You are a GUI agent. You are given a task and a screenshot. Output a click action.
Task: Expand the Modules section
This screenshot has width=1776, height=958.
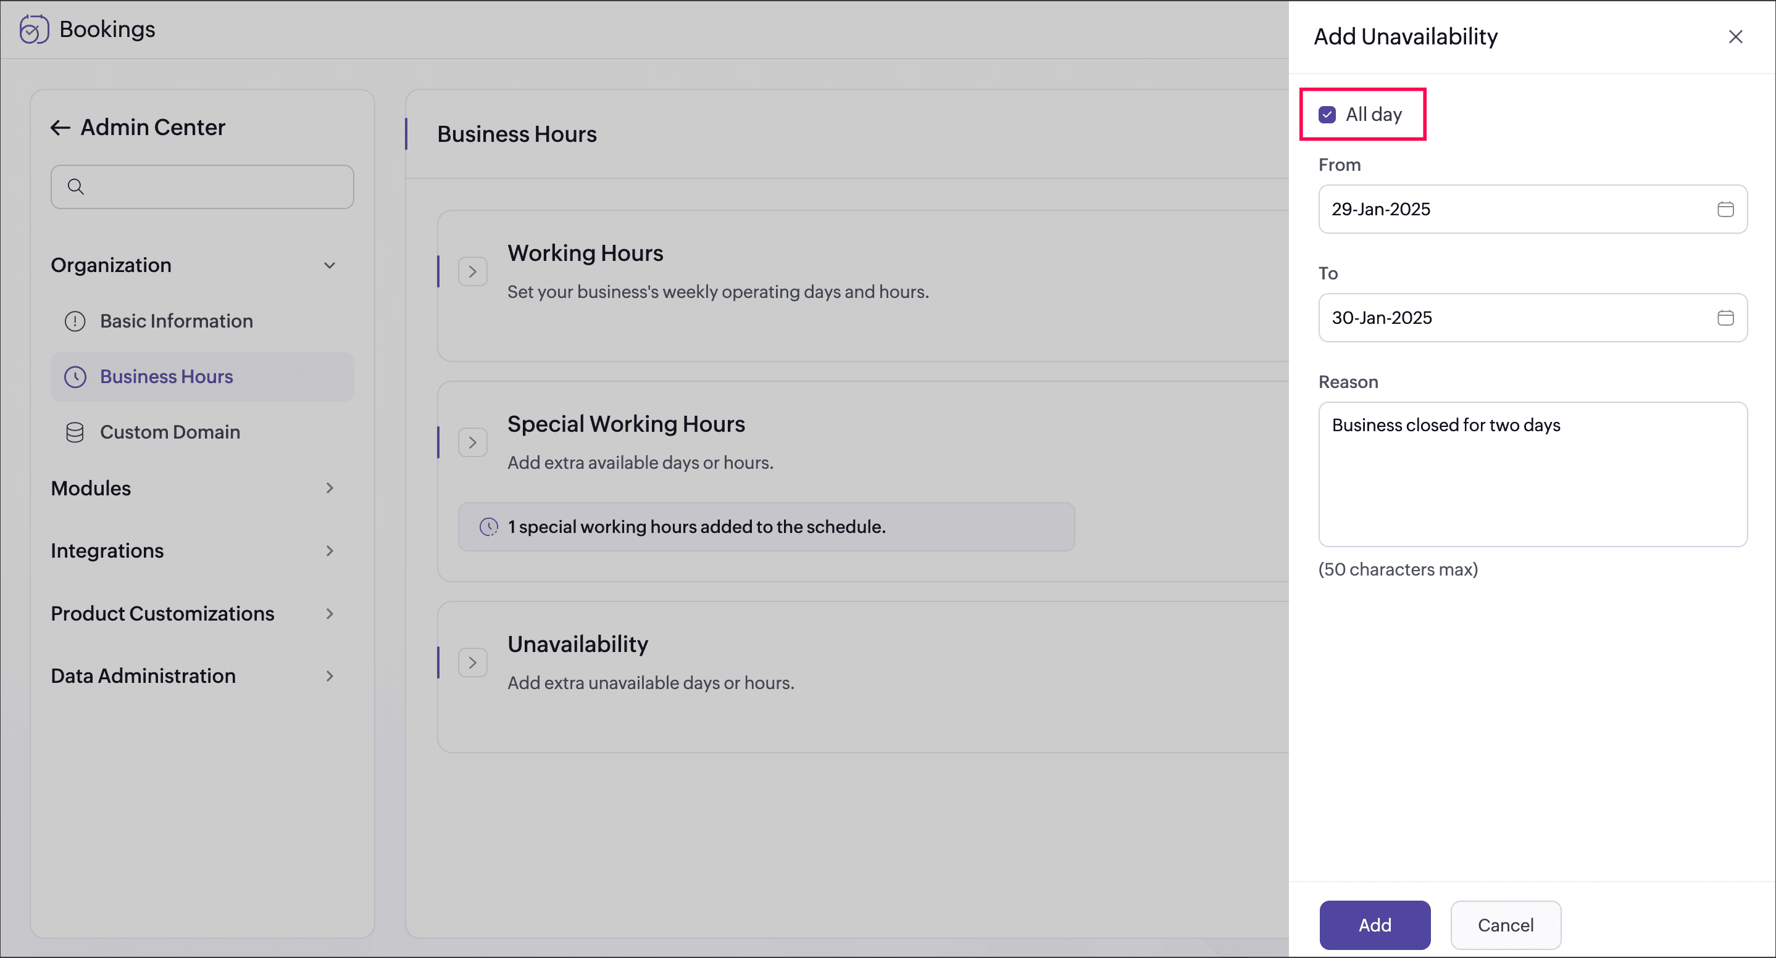point(330,489)
